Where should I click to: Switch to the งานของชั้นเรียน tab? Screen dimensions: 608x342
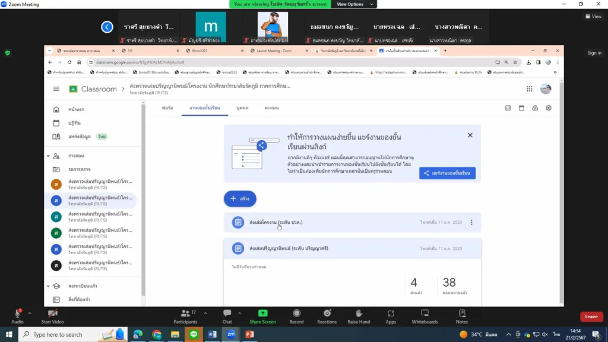tap(205, 108)
